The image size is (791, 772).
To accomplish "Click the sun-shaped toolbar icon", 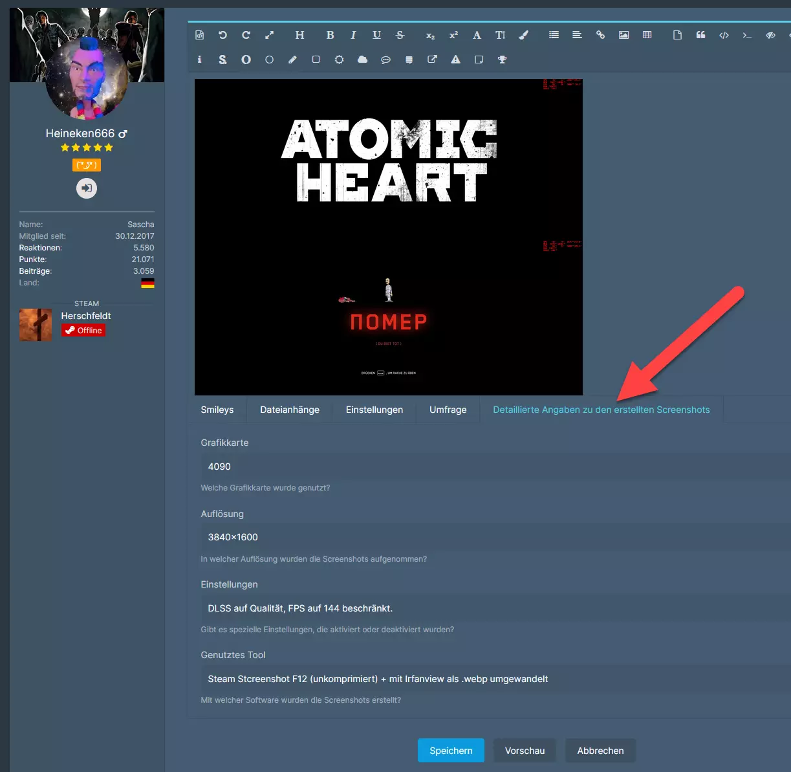I will click(x=339, y=60).
